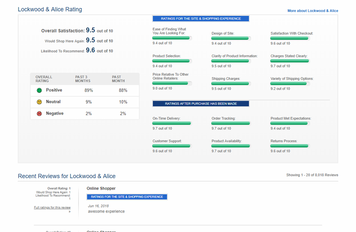Click the Clarity of Product Information bar
The width and height of the screenshot is (356, 232).
231,61
